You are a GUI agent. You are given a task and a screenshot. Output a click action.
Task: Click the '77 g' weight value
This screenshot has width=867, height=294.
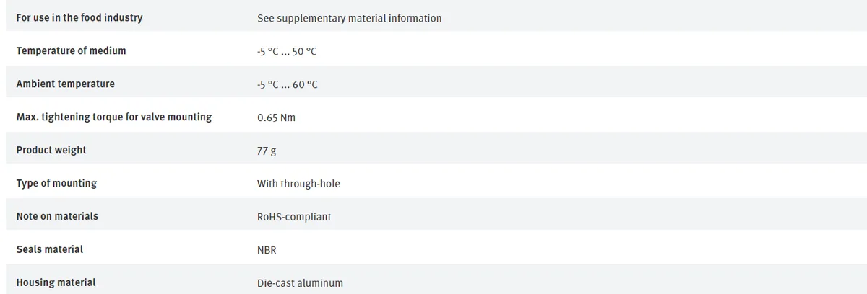click(x=267, y=151)
